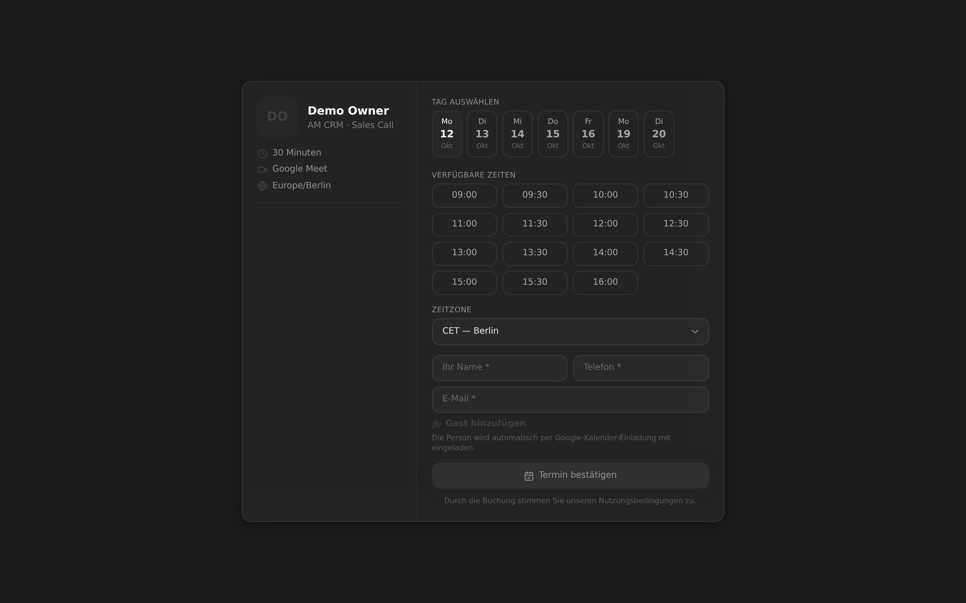This screenshot has height=603, width=966.
Task: Click the clock icon beside 30 Minuten
Action: click(x=262, y=153)
